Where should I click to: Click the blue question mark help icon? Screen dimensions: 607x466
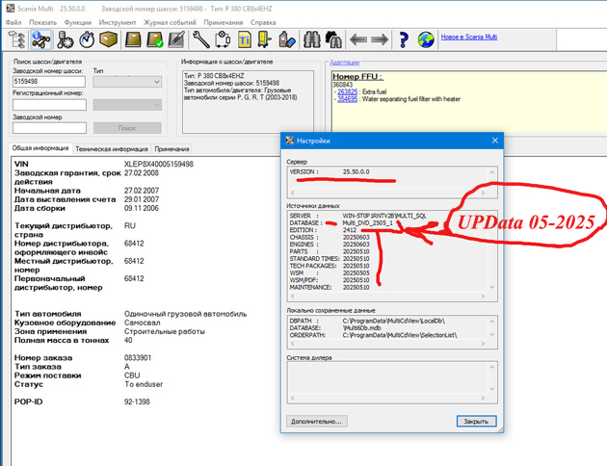coord(402,39)
